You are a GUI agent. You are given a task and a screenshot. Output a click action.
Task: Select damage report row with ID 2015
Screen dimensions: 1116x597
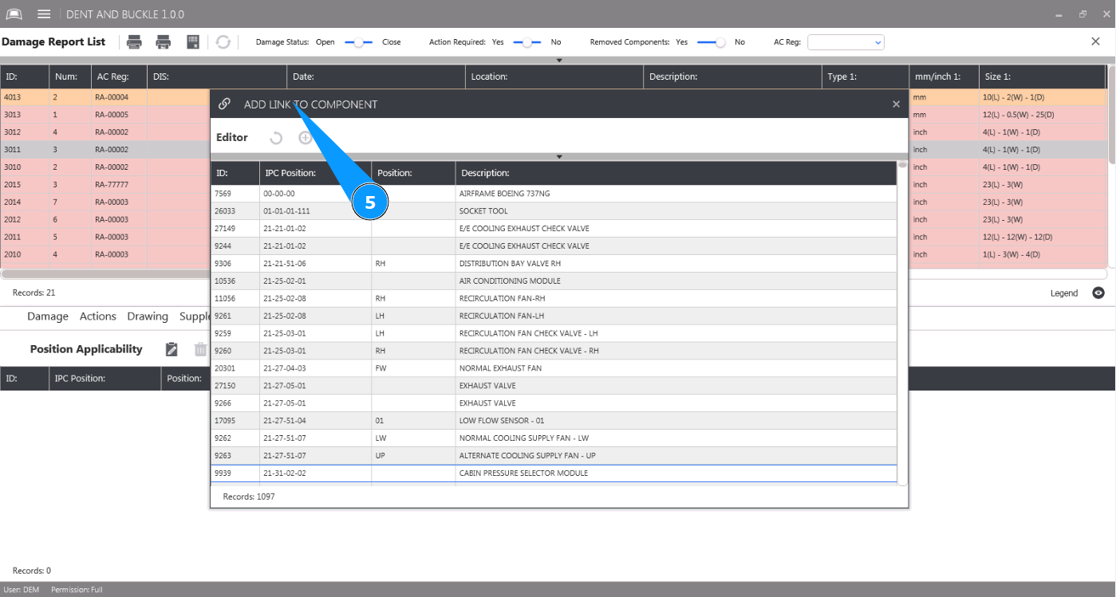pyautogui.click(x=554, y=185)
